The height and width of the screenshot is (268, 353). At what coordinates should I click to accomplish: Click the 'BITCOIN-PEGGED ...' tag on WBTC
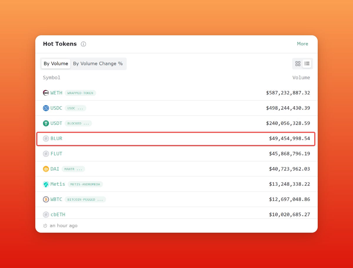pos(85,199)
